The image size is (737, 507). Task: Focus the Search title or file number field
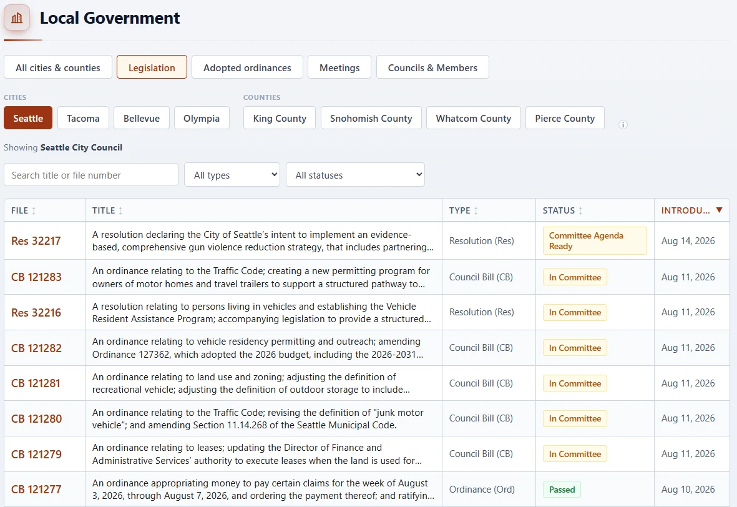[91, 175]
